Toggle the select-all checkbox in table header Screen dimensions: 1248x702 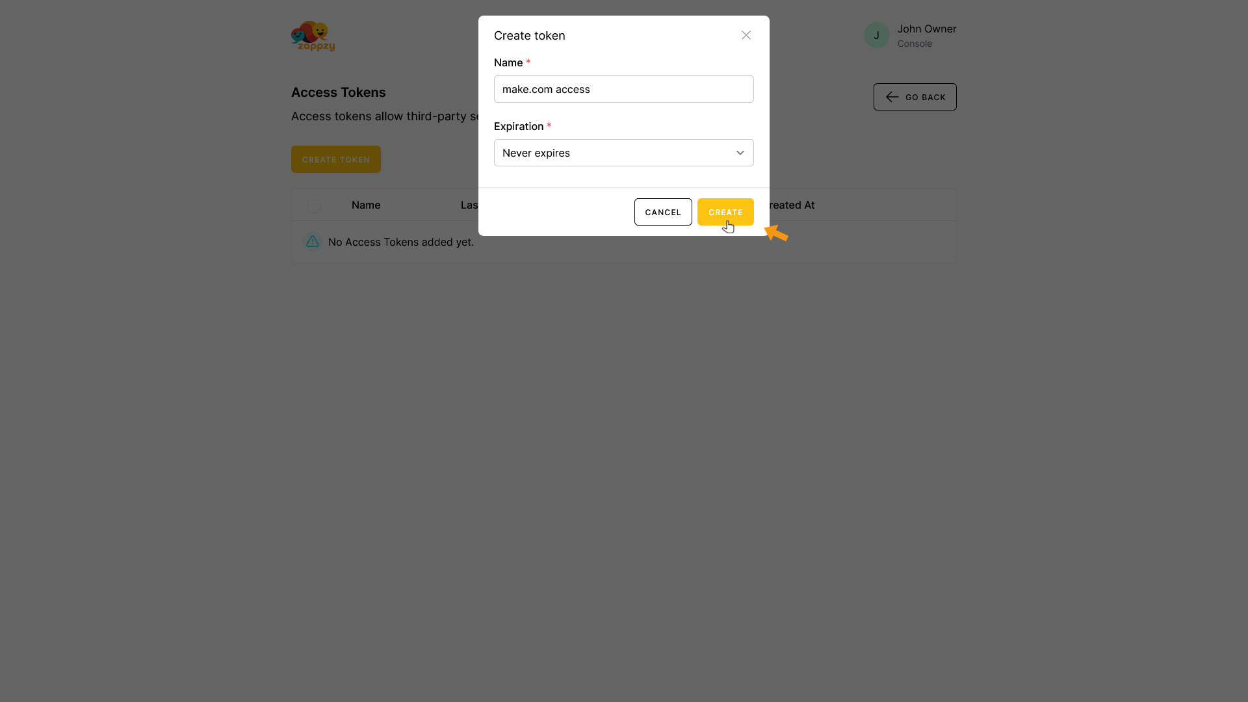click(x=314, y=205)
